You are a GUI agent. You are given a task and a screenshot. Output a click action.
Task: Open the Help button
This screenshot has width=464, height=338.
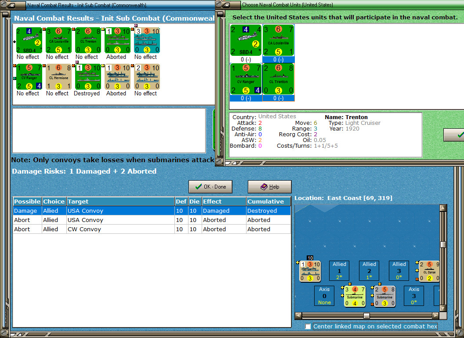click(270, 187)
